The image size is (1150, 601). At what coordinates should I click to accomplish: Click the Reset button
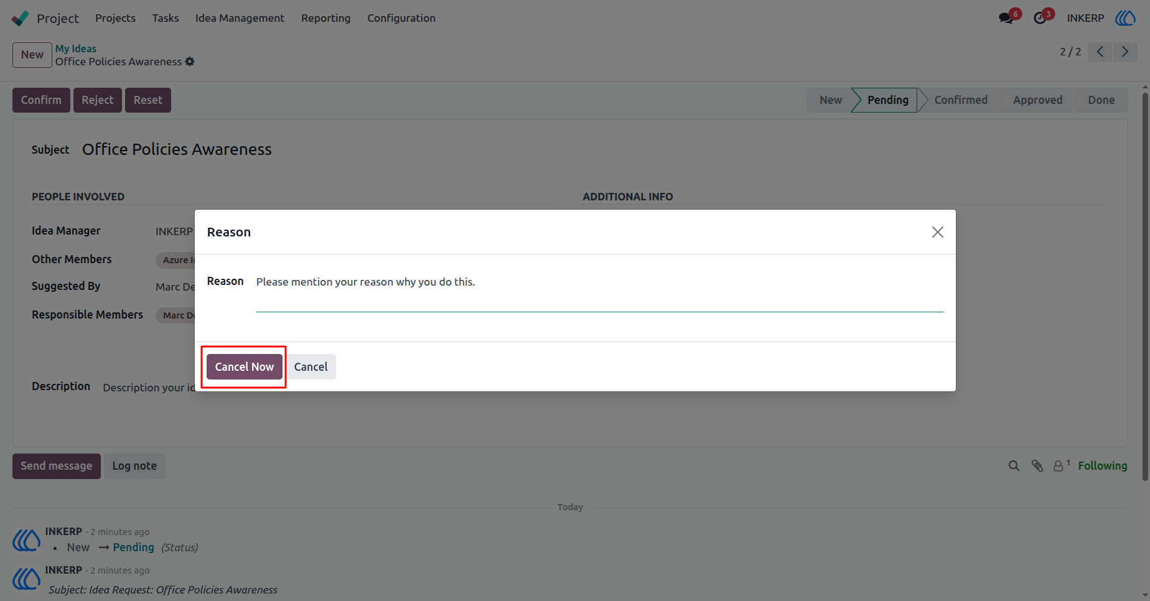(x=148, y=100)
